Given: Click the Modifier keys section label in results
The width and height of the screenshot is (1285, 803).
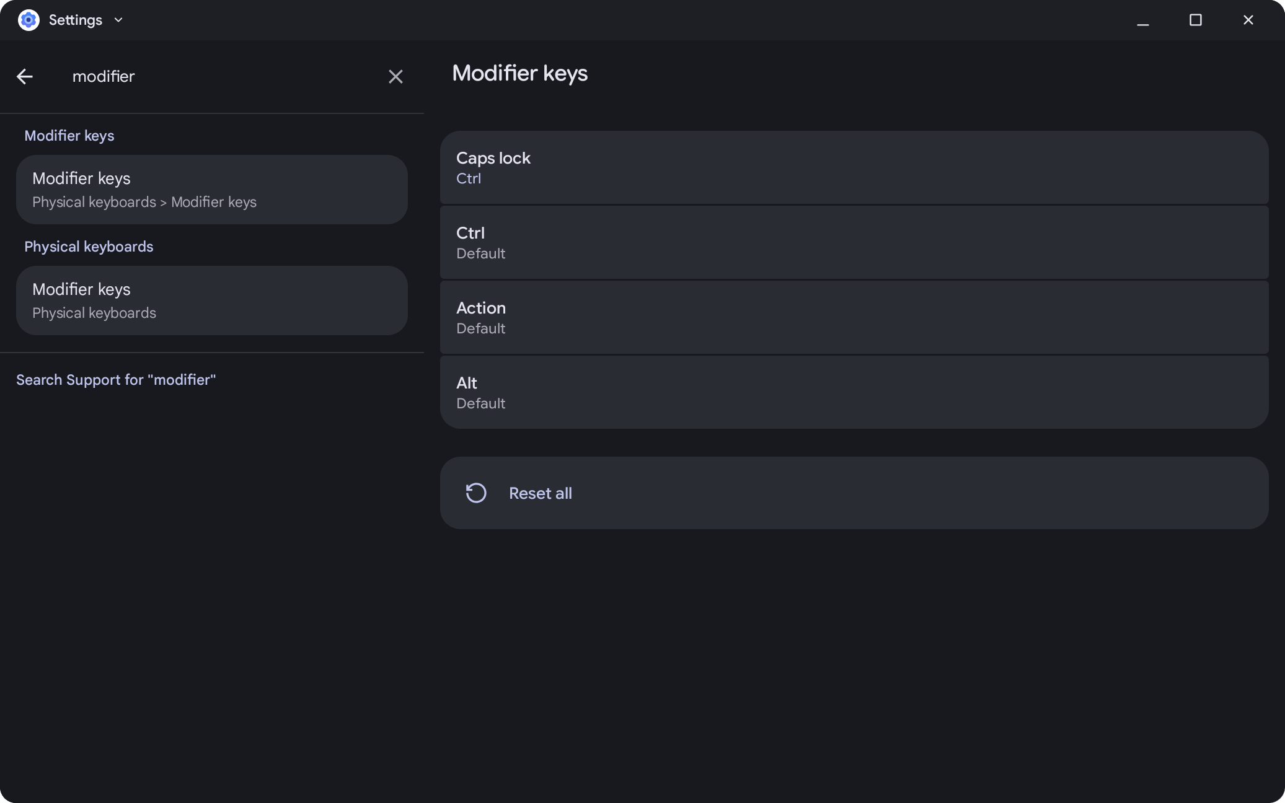Looking at the screenshot, I should pos(69,136).
